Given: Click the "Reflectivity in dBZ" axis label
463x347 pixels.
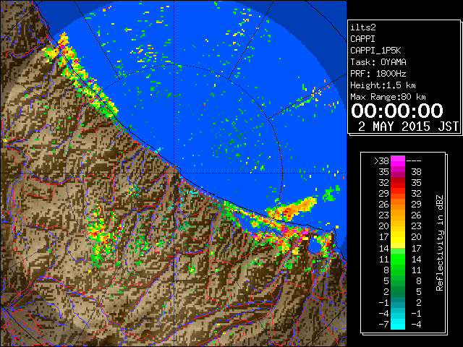Looking at the screenshot, I should (440, 243).
